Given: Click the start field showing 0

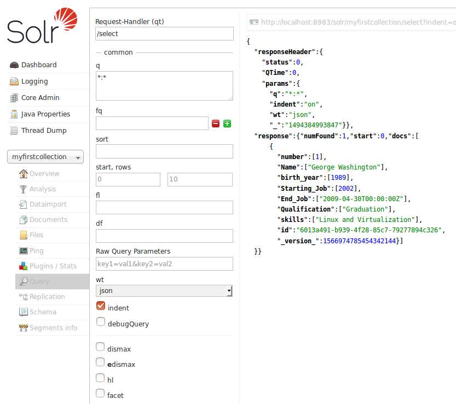Looking at the screenshot, I should 128,179.
